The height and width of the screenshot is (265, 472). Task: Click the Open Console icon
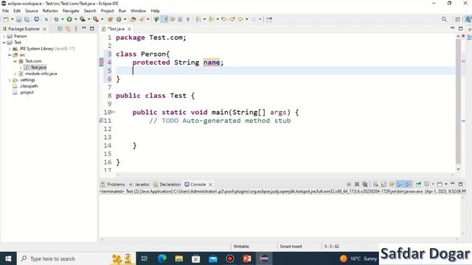point(440,184)
